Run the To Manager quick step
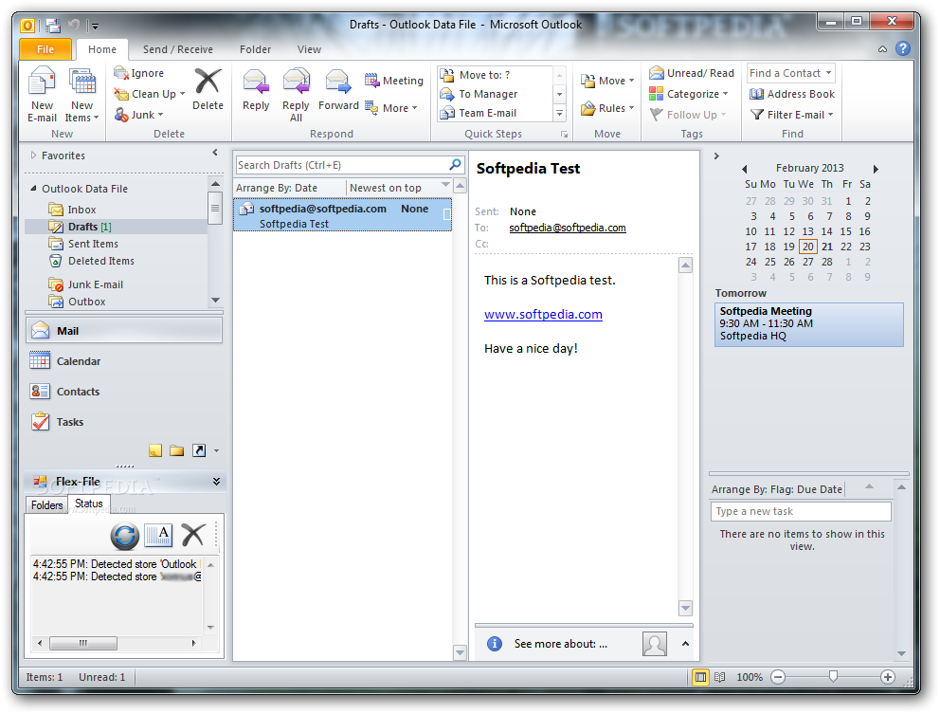 488,94
